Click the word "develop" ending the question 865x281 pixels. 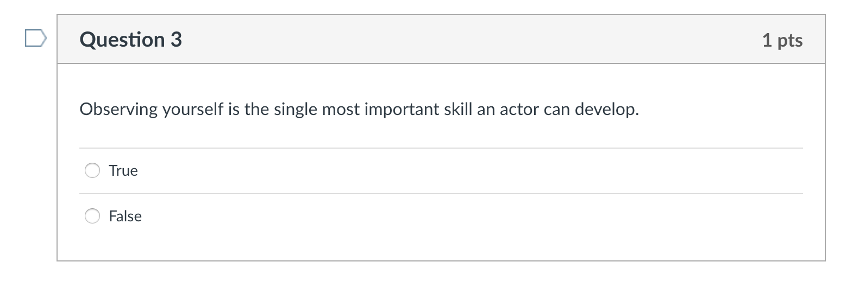(605, 110)
